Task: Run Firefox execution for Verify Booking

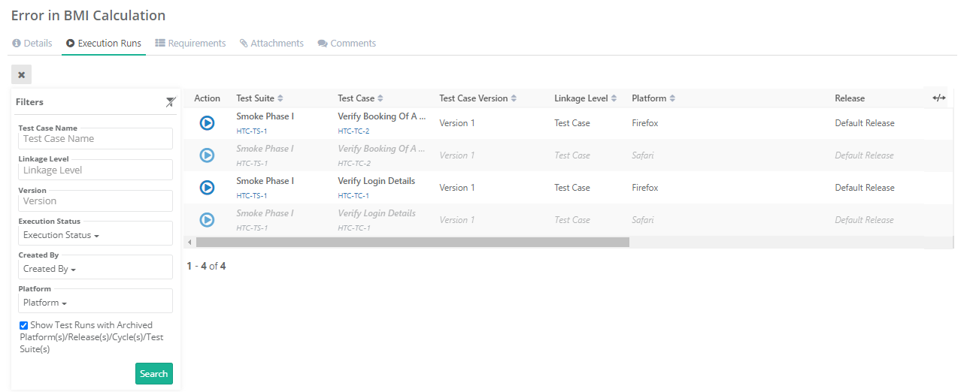Action: click(x=208, y=123)
